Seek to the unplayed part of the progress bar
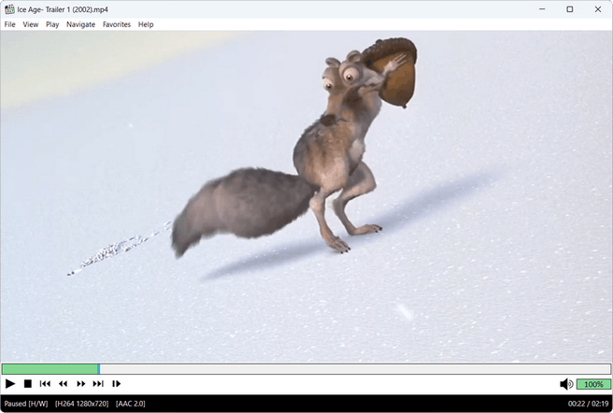Viewport: 613px width, 413px height. (355, 369)
